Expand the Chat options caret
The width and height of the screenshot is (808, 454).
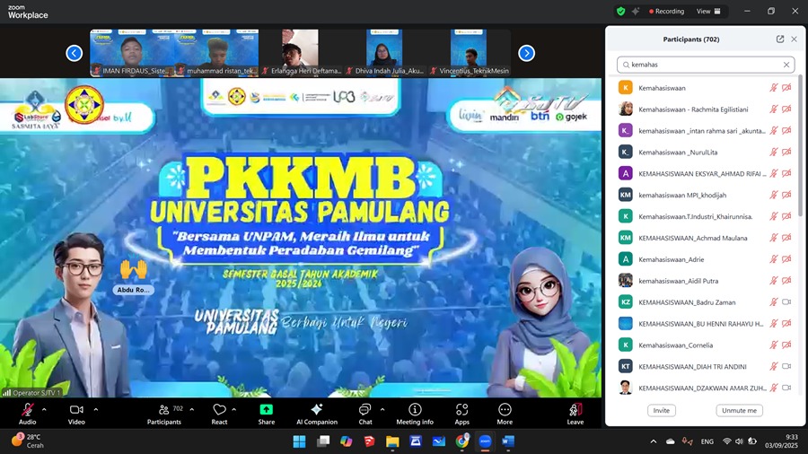(382, 410)
